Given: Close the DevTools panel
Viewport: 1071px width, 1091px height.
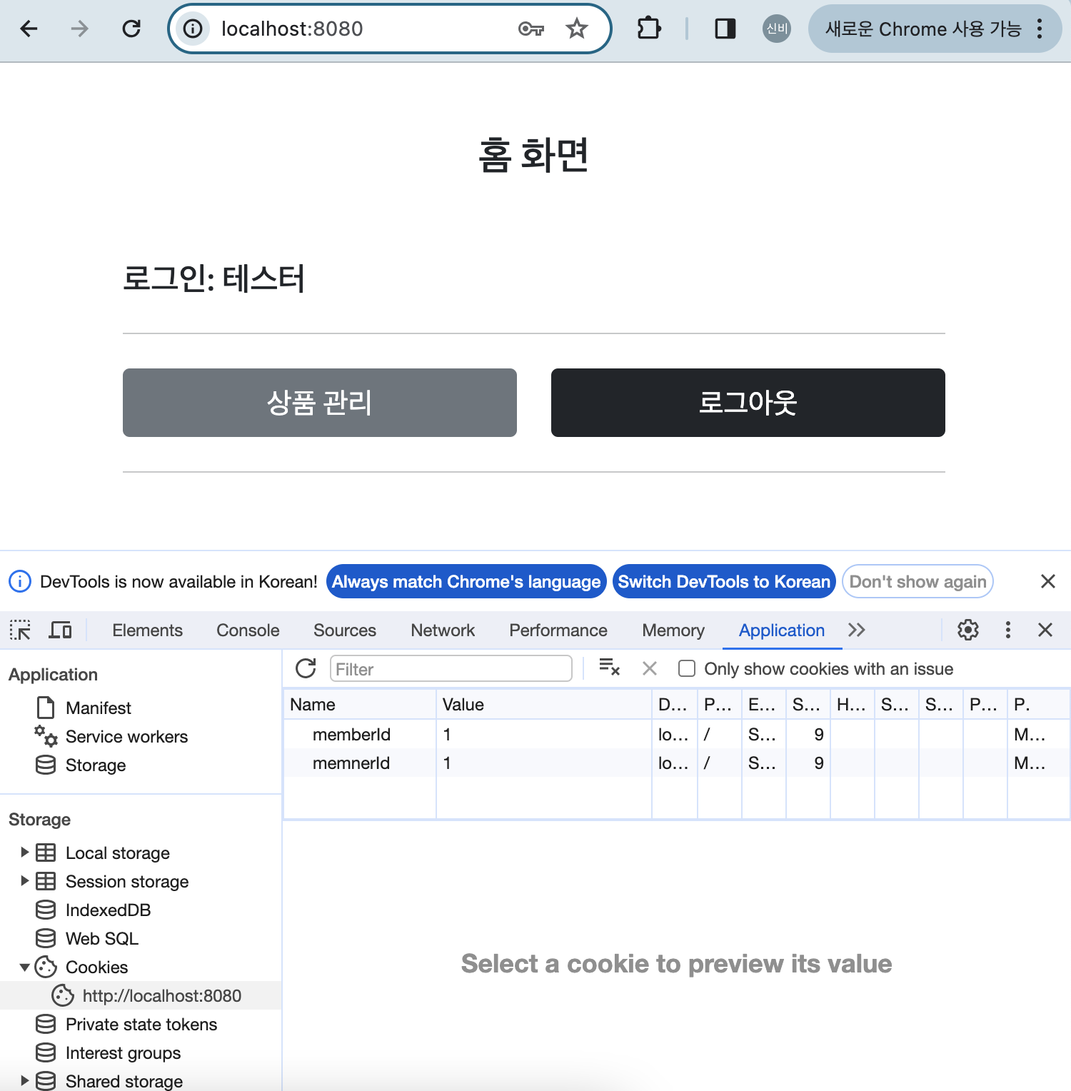Looking at the screenshot, I should tap(1045, 630).
